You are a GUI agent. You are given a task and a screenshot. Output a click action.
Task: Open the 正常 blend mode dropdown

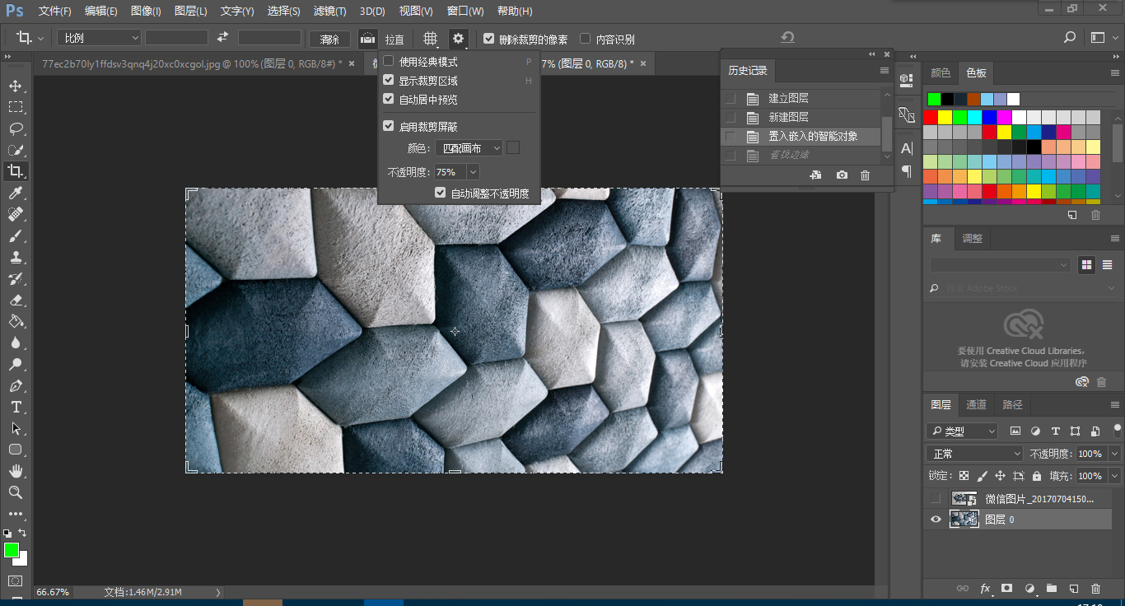(974, 454)
